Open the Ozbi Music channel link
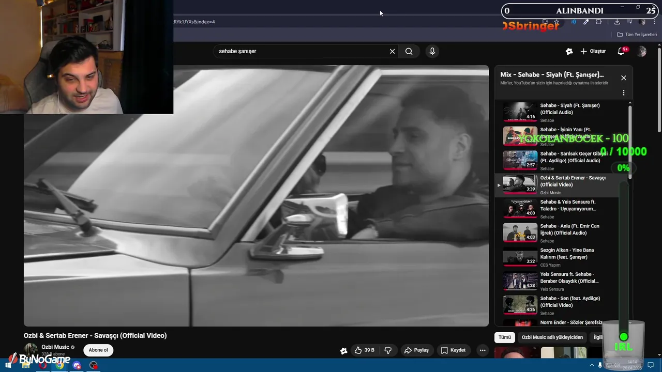 pyautogui.click(x=55, y=347)
